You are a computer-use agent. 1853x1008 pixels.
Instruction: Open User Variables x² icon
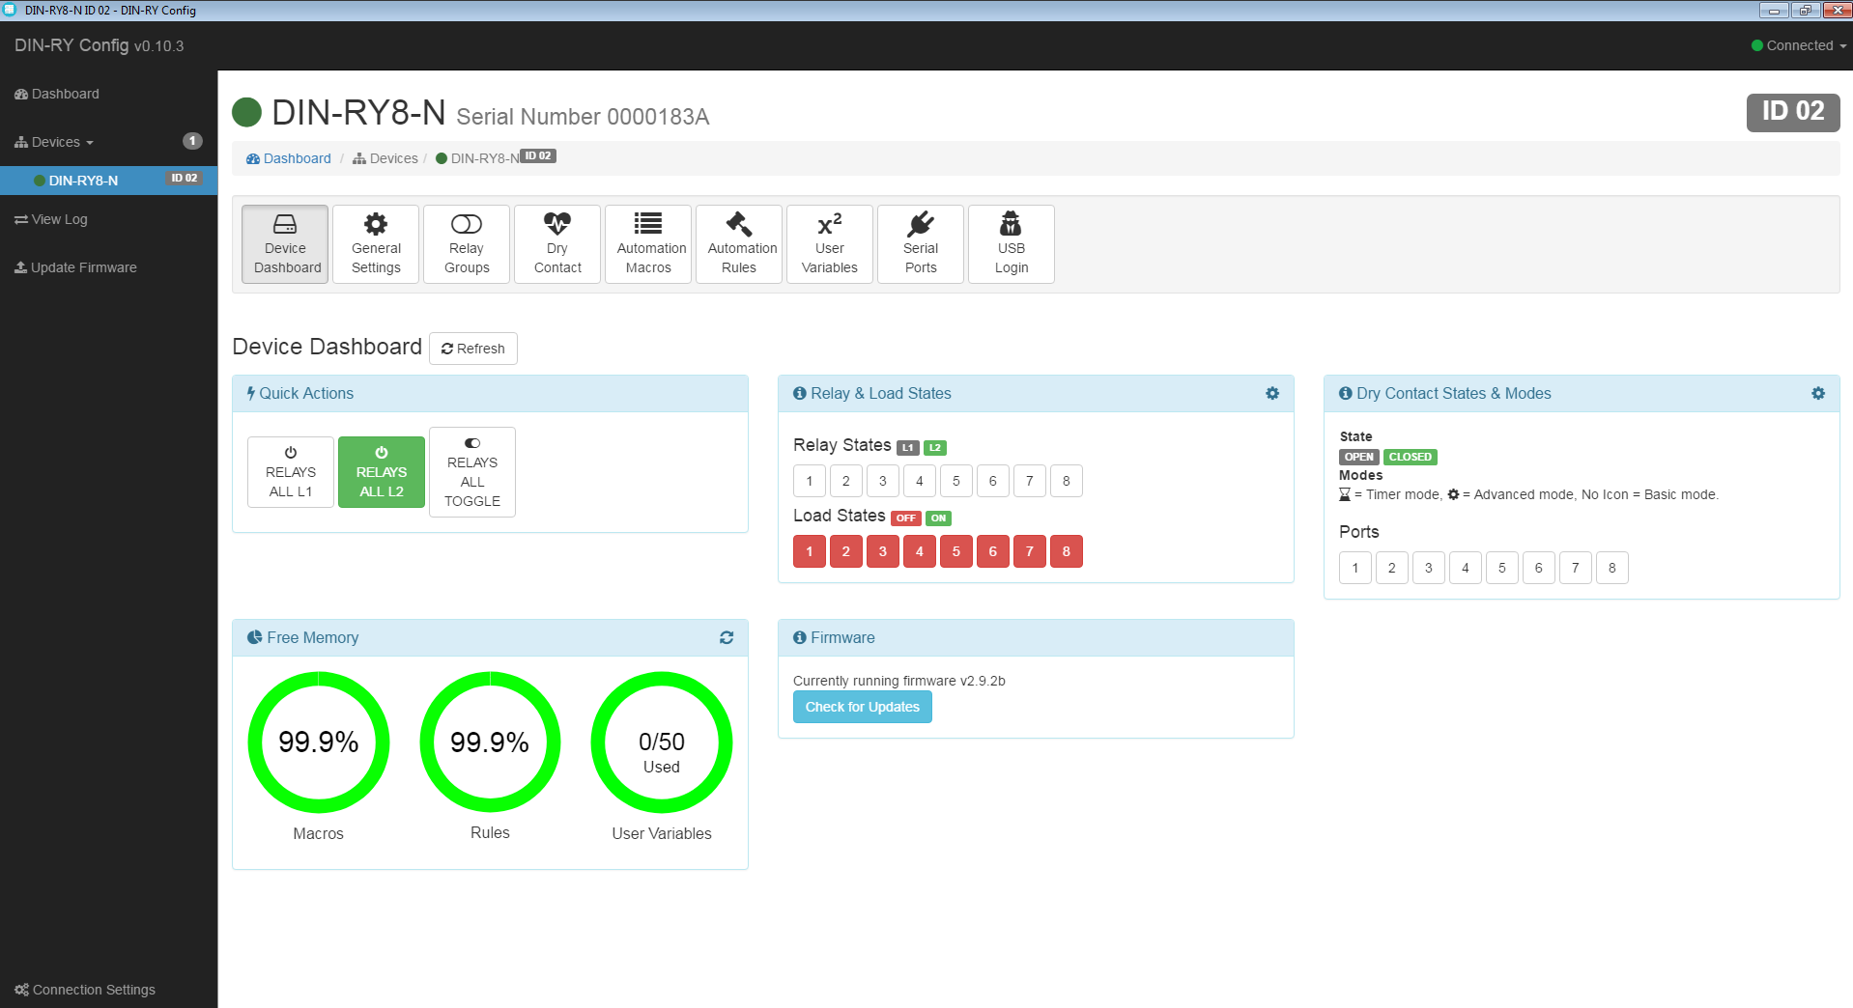point(829,225)
